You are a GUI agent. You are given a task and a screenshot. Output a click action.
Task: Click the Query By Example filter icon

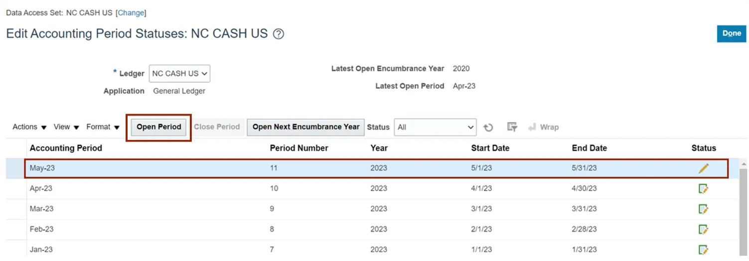click(x=512, y=127)
